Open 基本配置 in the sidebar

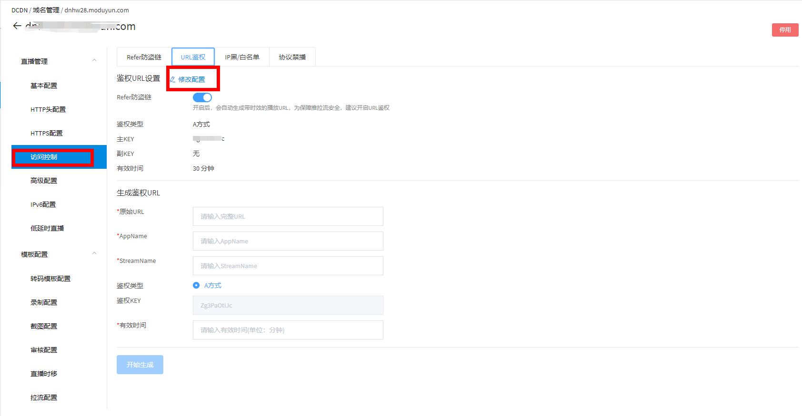[x=44, y=86]
